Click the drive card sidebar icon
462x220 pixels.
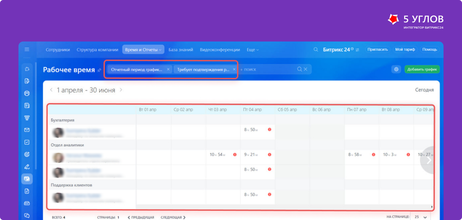click(27, 203)
